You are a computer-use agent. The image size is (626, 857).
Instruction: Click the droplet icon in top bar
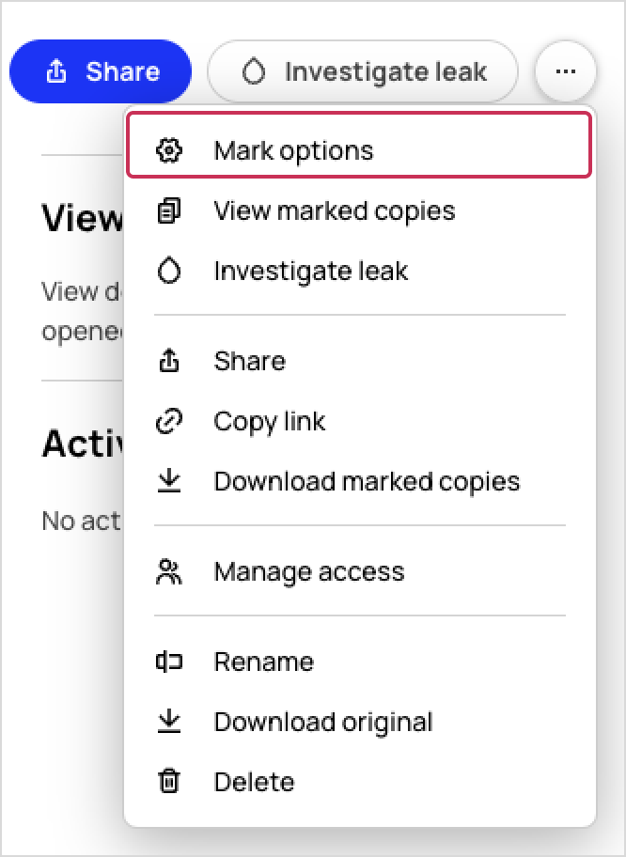(x=254, y=71)
